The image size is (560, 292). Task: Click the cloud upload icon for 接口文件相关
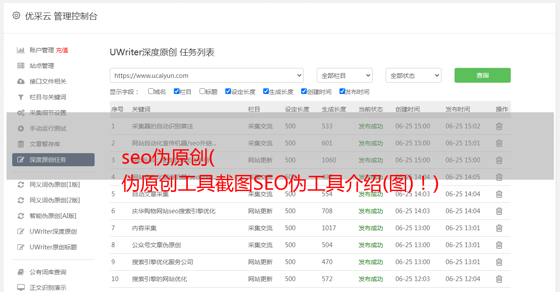pos(20,81)
